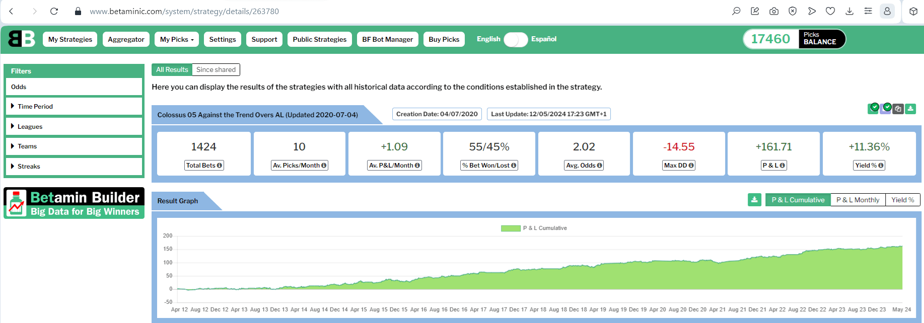Expand the Streaks filter
The height and width of the screenshot is (323, 924).
point(74,166)
